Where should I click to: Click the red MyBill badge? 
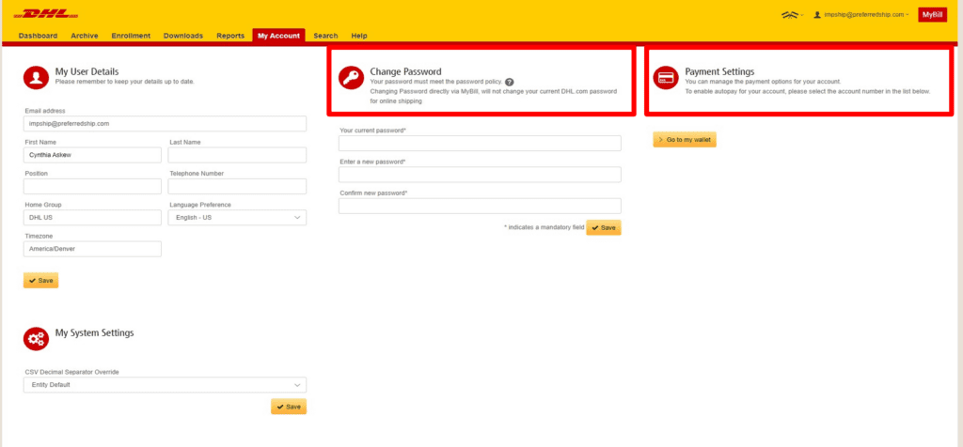pos(932,15)
